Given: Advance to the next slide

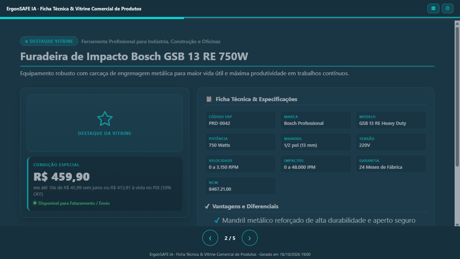Looking at the screenshot, I should (250, 238).
